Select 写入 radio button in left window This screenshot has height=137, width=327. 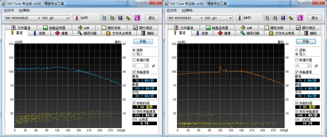[134, 54]
